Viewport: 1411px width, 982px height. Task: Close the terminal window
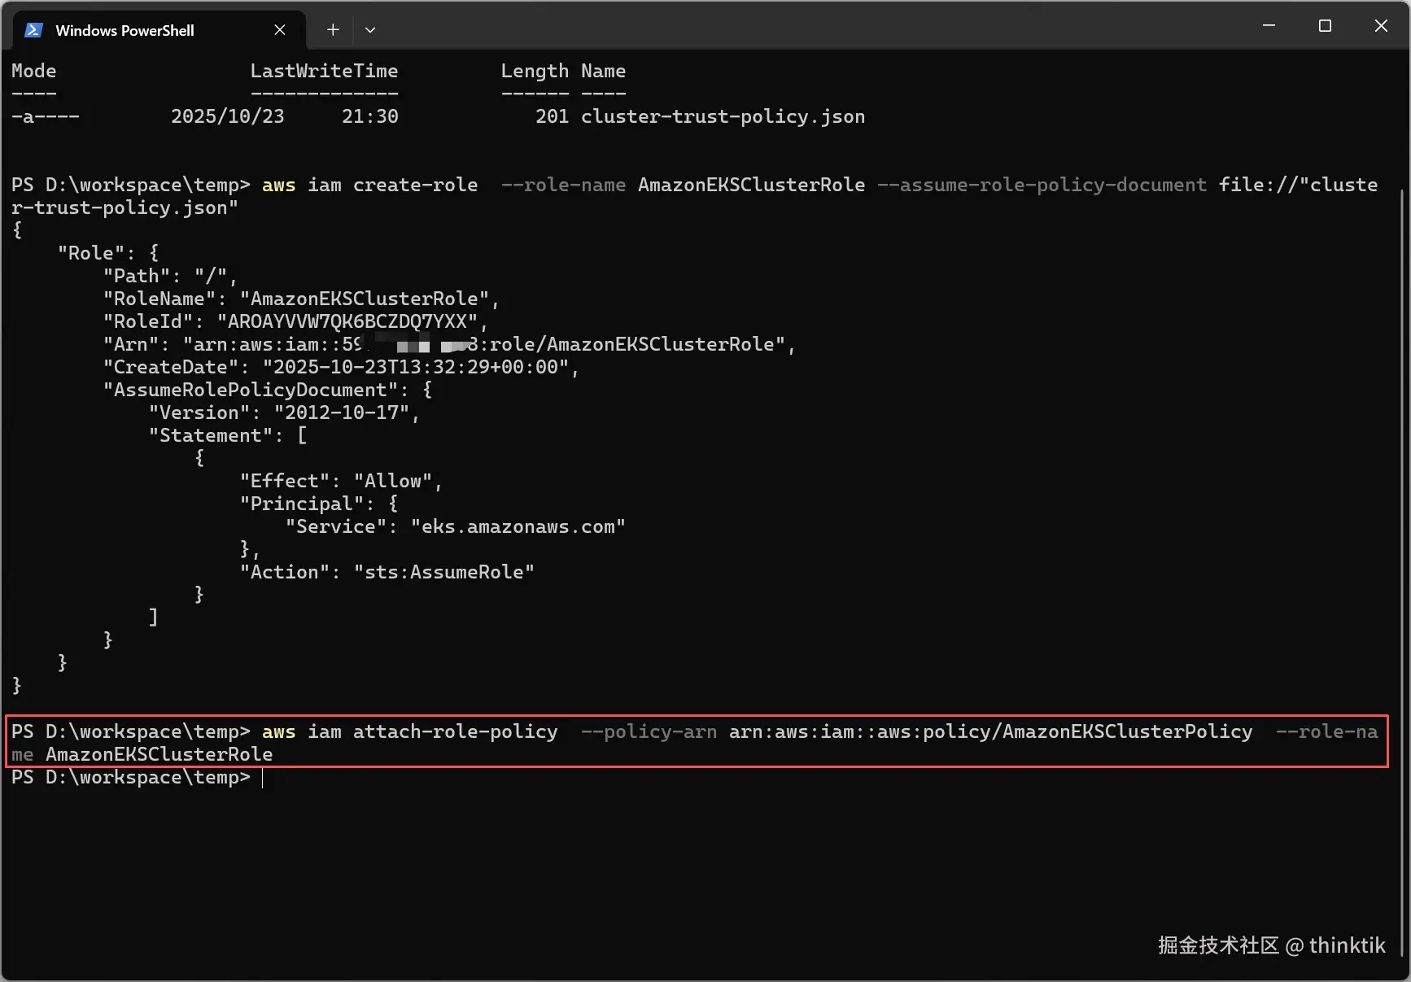point(1381,26)
